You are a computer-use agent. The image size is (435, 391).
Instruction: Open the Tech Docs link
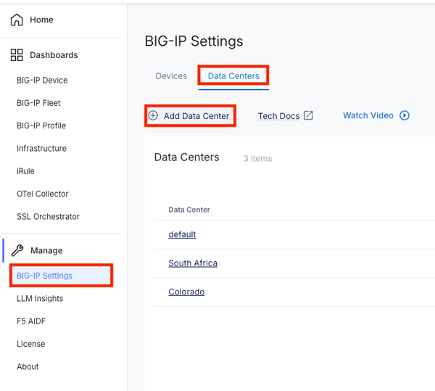point(279,116)
